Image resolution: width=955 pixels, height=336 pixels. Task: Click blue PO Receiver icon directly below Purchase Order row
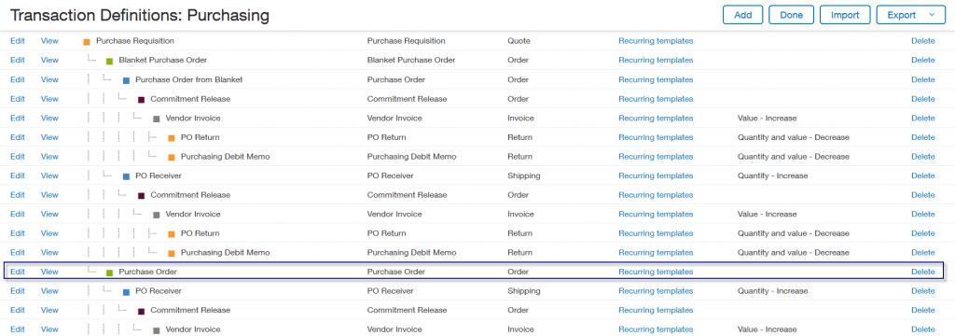click(x=126, y=292)
